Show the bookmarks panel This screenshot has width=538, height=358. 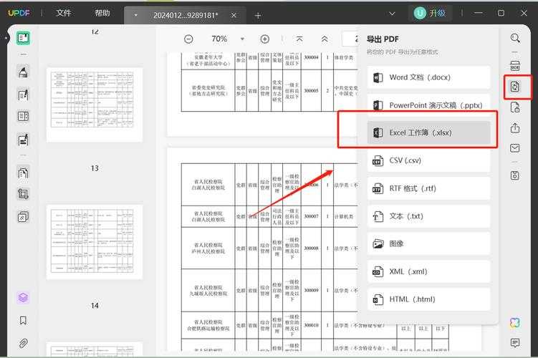(23, 321)
